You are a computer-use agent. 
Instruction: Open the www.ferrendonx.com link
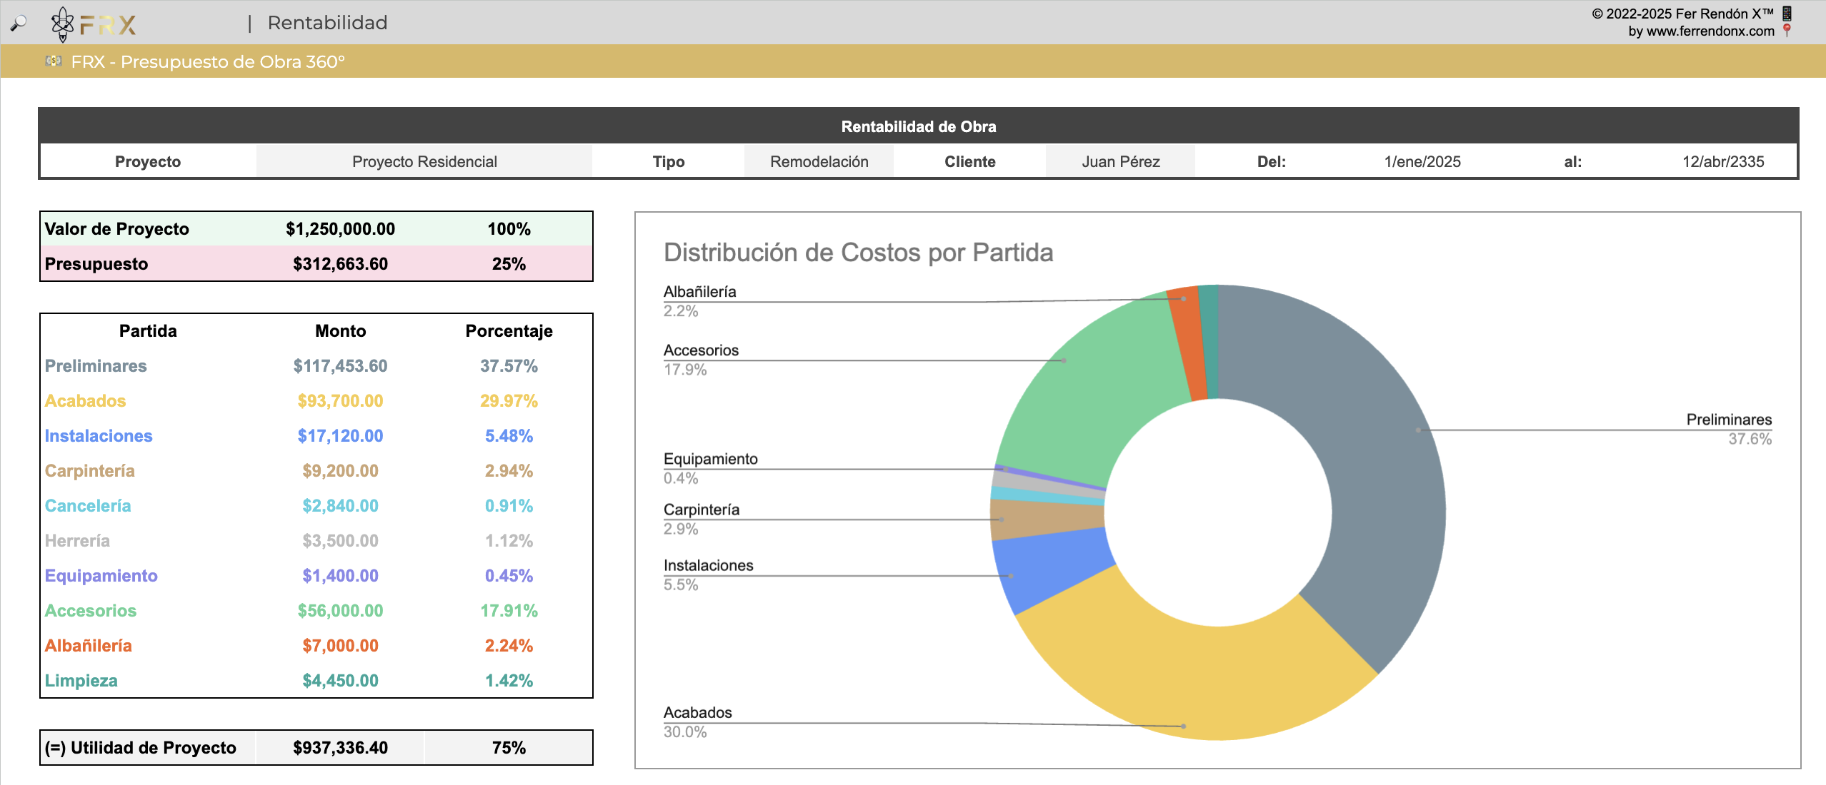1710,31
